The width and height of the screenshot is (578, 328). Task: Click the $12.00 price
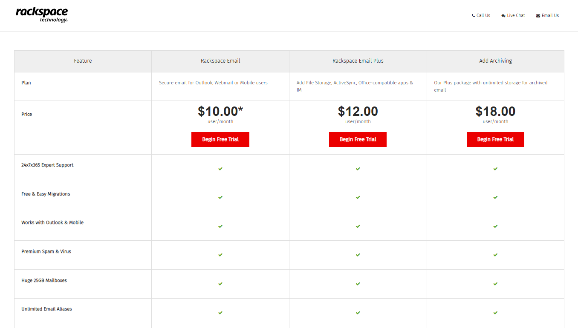[x=358, y=111]
